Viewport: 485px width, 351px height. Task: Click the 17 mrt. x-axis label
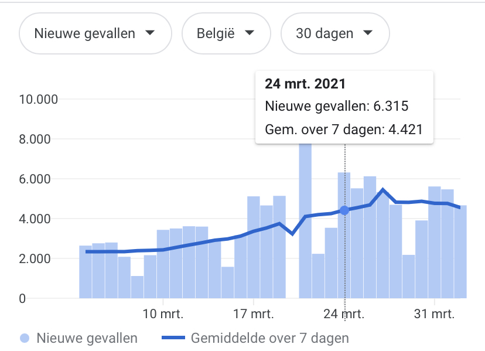[254, 313]
